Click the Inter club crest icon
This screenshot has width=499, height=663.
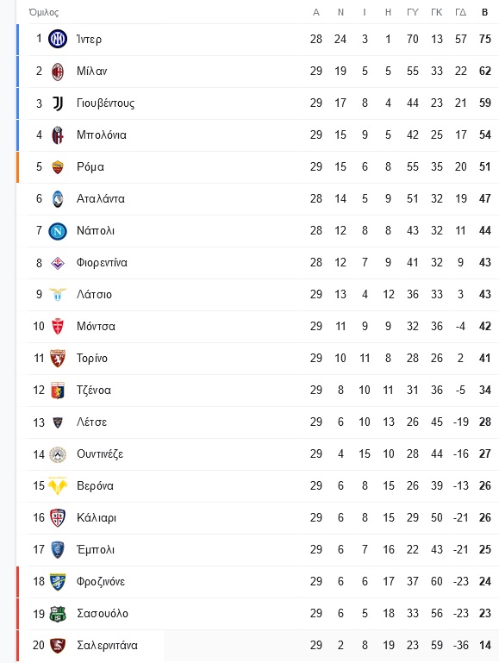click(58, 40)
